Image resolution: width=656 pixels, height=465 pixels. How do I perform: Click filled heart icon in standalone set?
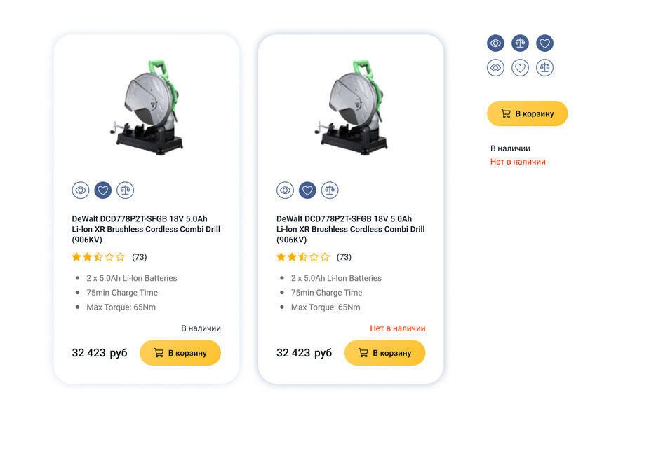(x=544, y=43)
